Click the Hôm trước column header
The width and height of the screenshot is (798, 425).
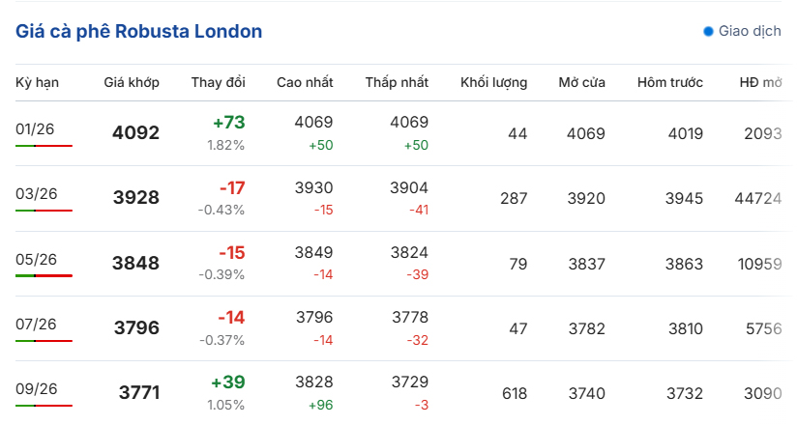(669, 82)
